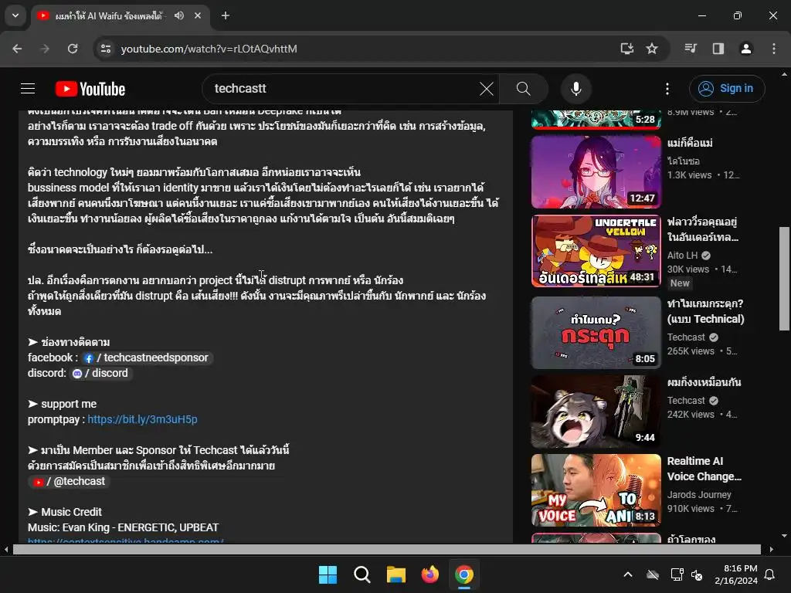791x593 pixels.
Task: Open Chrome three-dot menu
Action: coord(773,49)
